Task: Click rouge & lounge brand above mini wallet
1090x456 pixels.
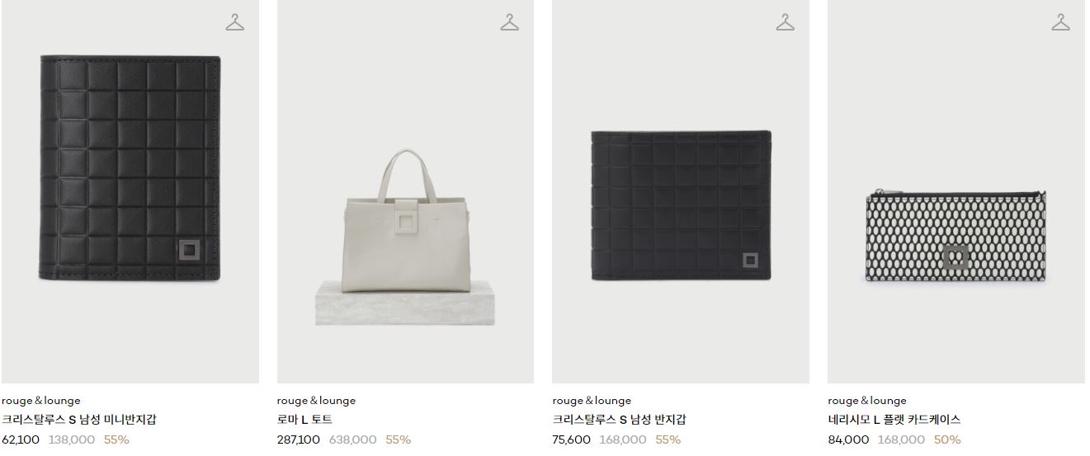Action: coord(41,401)
